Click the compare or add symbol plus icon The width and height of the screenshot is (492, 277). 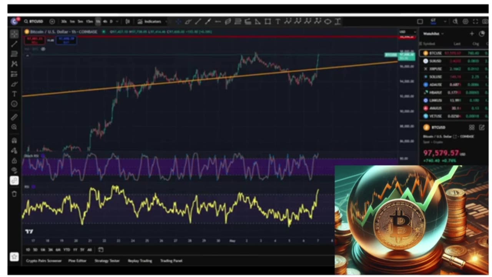pos(52,22)
